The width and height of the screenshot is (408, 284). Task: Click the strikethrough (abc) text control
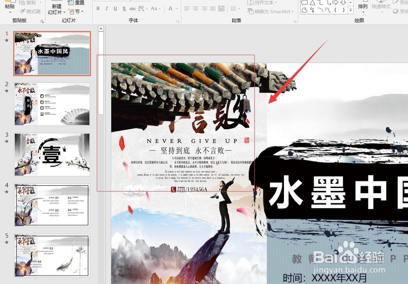point(133,8)
